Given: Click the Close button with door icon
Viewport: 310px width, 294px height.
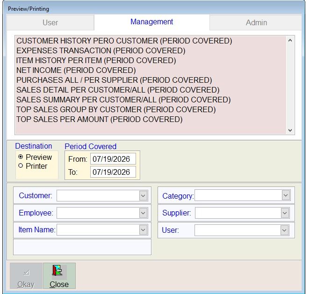Looking at the screenshot, I should coord(59,276).
